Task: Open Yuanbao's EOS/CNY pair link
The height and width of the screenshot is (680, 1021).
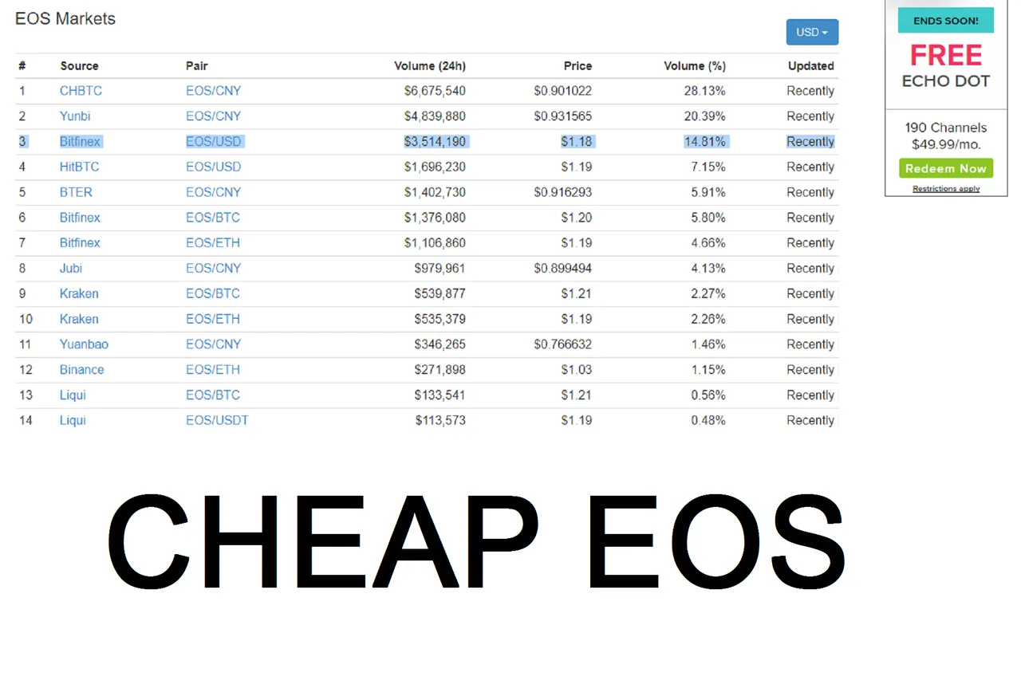Action: [x=213, y=345]
